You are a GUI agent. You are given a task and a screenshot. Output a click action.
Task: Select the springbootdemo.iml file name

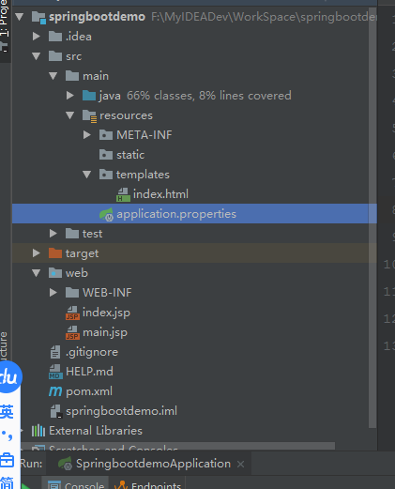pyautogui.click(x=121, y=411)
